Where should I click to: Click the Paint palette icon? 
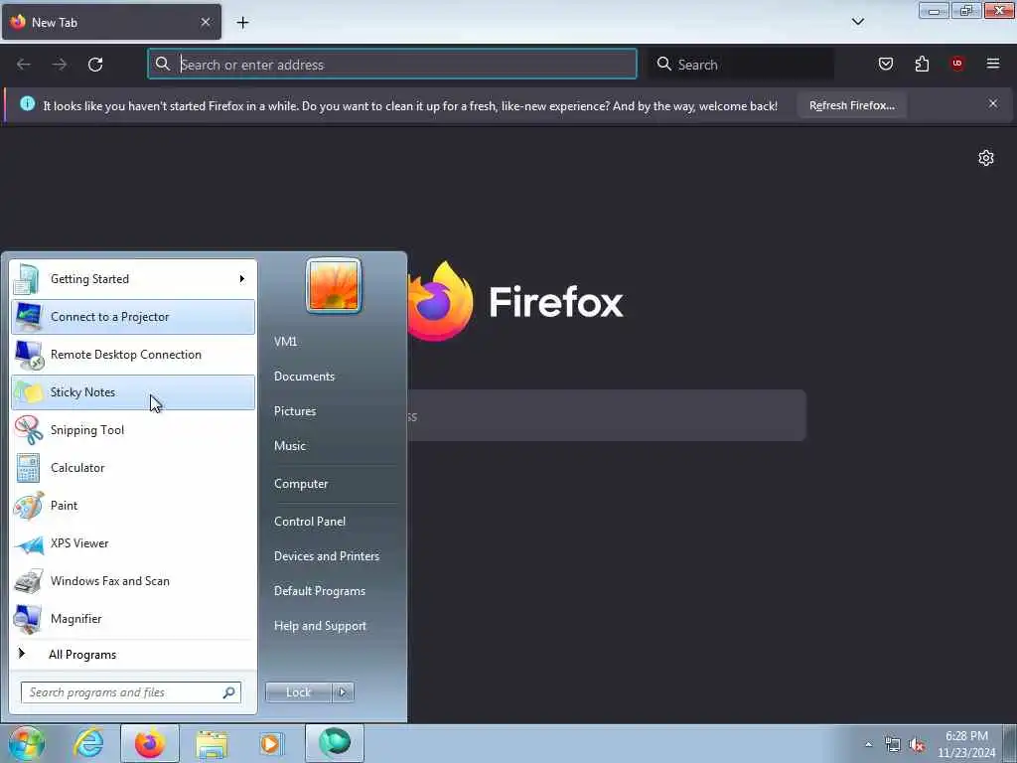pos(28,506)
